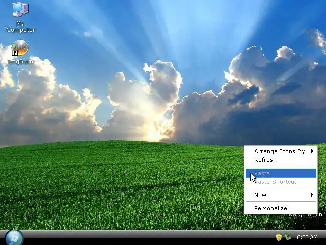The width and height of the screenshot is (326, 245).
Task: Open the New submenu
Action: (281, 195)
